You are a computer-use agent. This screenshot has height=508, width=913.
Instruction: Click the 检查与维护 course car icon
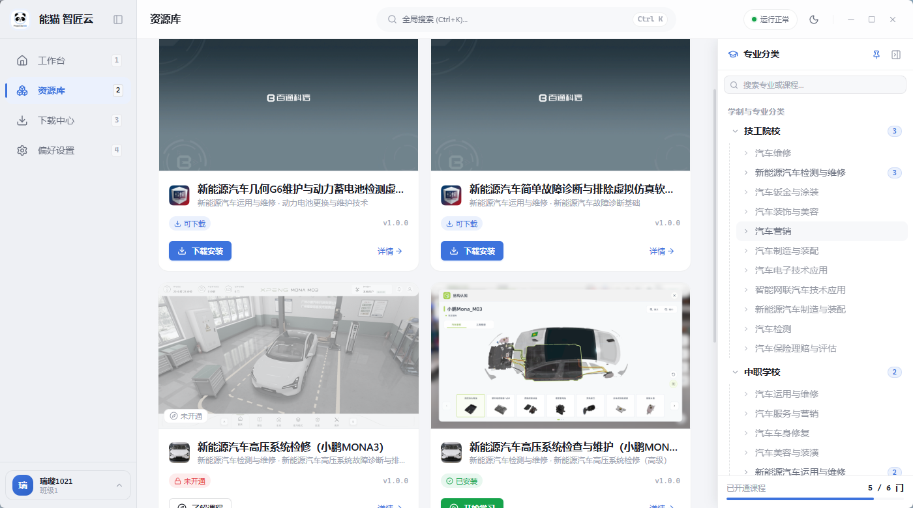[451, 453]
